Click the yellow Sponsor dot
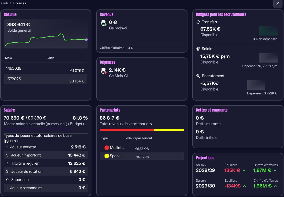 point(107,156)
